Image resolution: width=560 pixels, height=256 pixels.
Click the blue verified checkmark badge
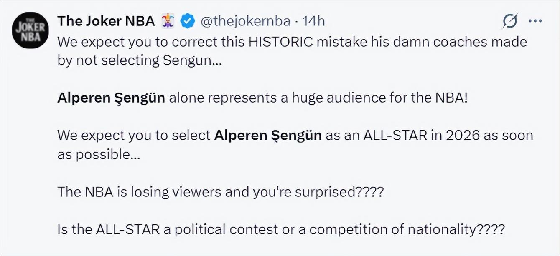pos(187,21)
